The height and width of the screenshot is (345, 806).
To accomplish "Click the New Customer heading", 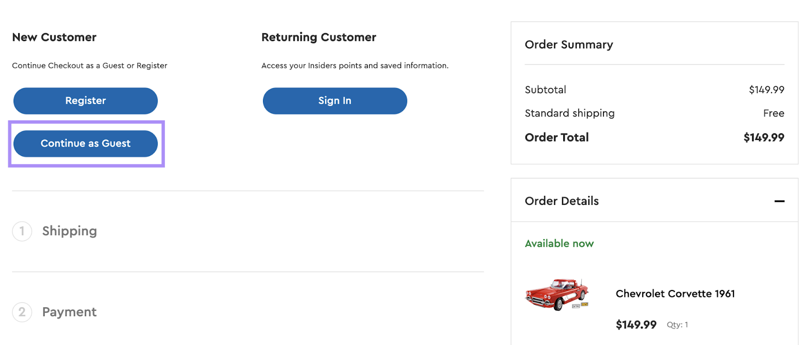I will [x=54, y=37].
